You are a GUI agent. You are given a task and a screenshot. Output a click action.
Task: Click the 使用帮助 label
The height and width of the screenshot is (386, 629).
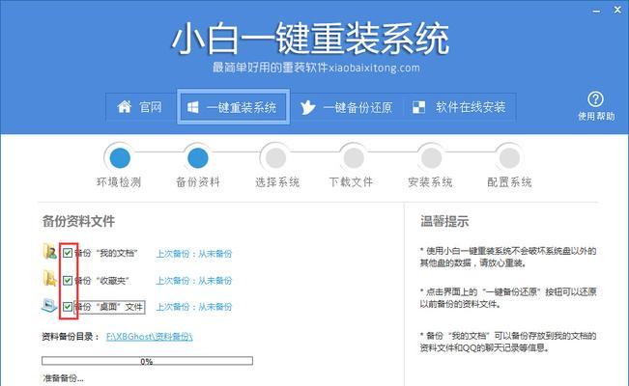click(596, 116)
